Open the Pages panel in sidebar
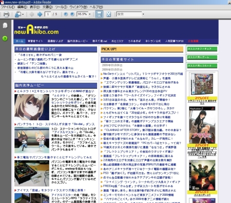231x203 pixels. pyautogui.click(x=5, y=26)
